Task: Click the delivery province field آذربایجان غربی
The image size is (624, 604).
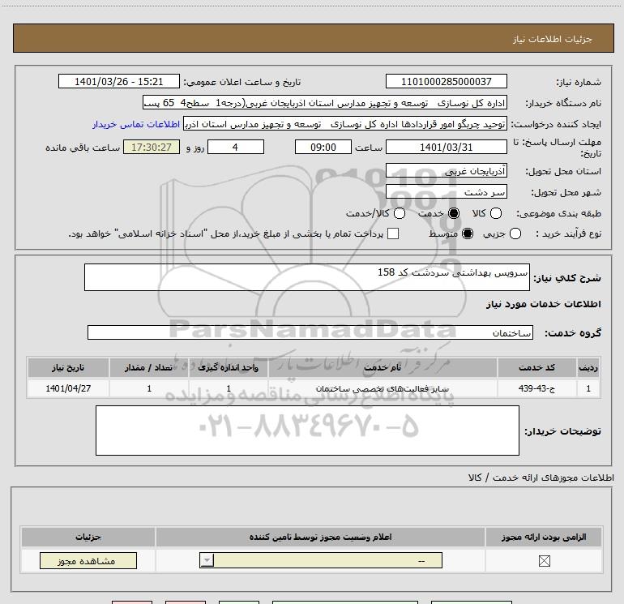Action: [446, 171]
